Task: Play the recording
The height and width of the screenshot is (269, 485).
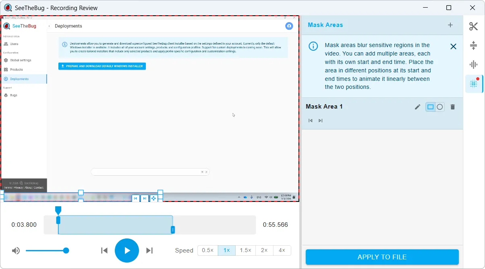Action: (127, 251)
